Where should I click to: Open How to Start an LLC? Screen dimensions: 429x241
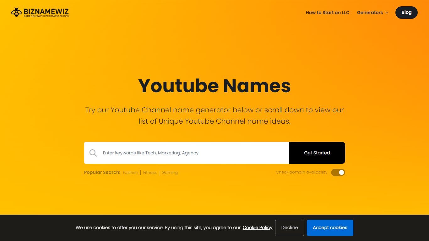328,13
